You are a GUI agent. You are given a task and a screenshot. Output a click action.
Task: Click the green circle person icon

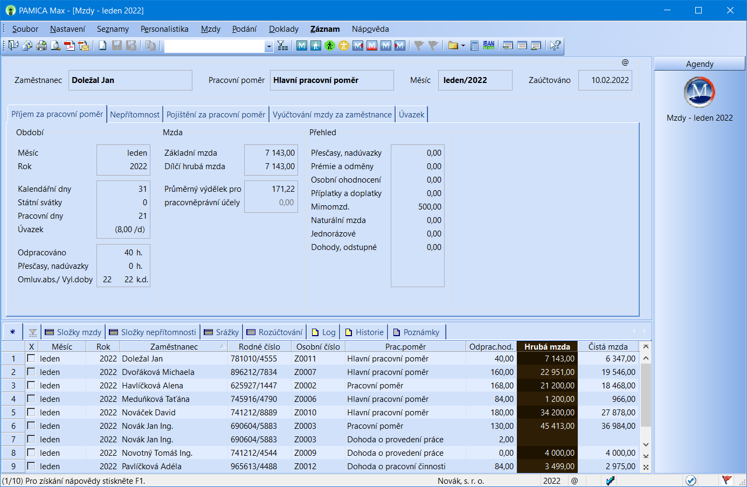(330, 46)
